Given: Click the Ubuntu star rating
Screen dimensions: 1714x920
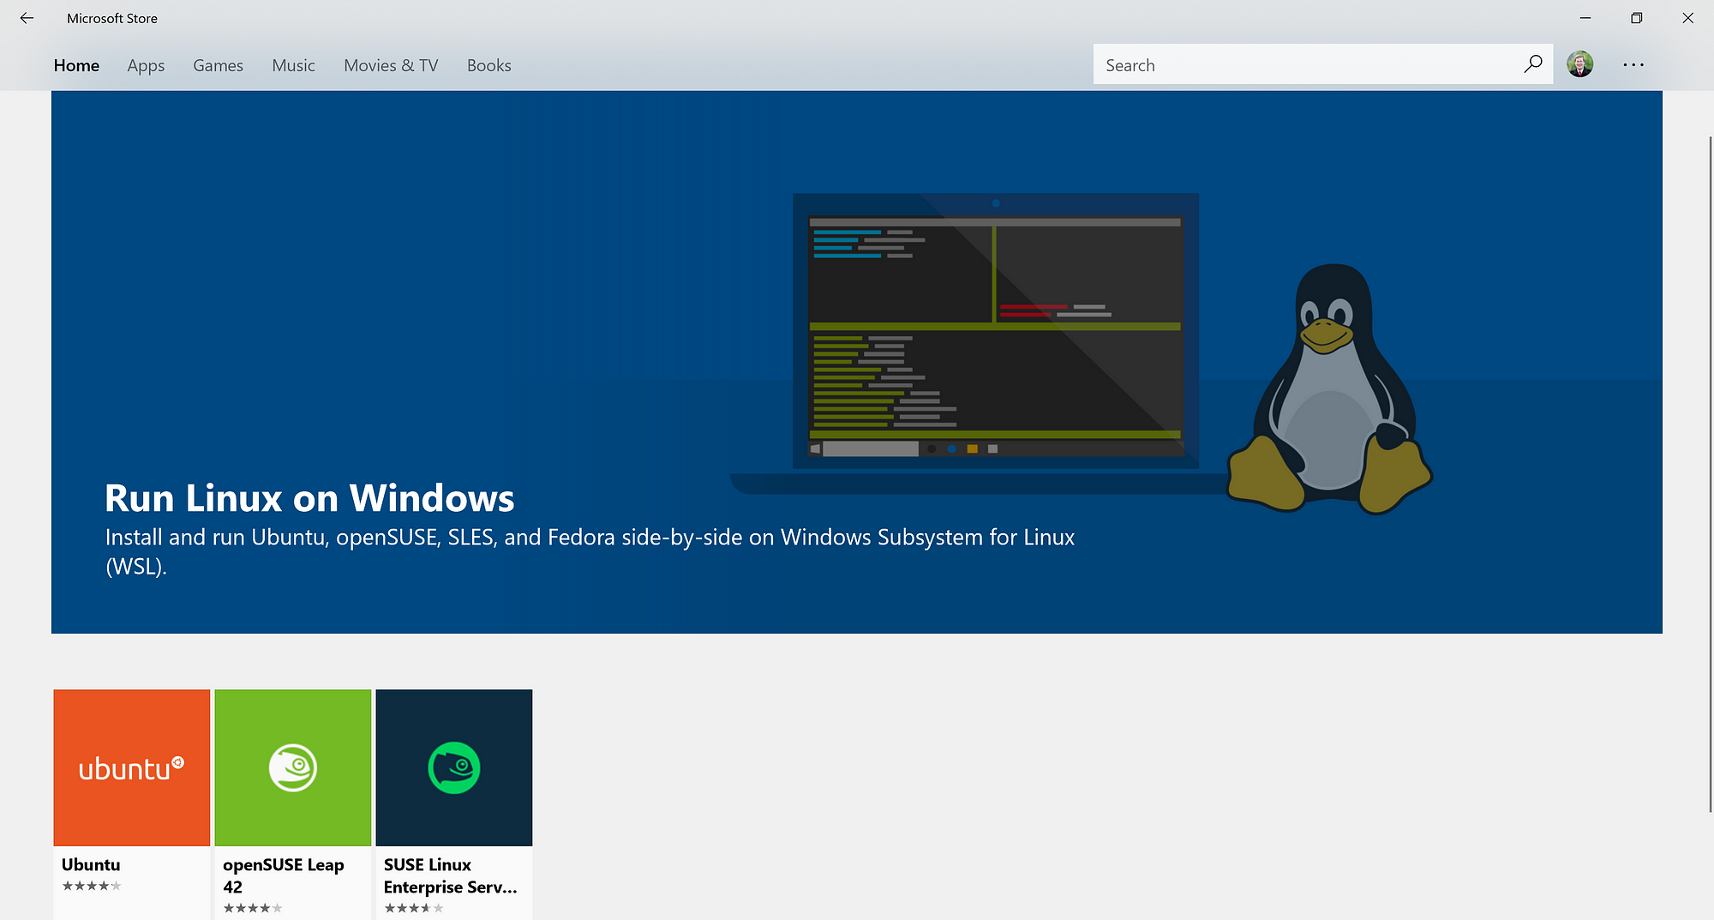Looking at the screenshot, I should (92, 886).
